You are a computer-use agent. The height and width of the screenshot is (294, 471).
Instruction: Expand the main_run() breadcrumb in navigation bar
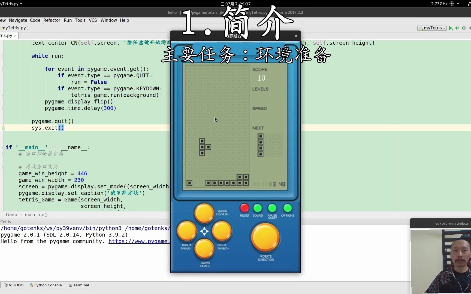[x=36, y=215]
